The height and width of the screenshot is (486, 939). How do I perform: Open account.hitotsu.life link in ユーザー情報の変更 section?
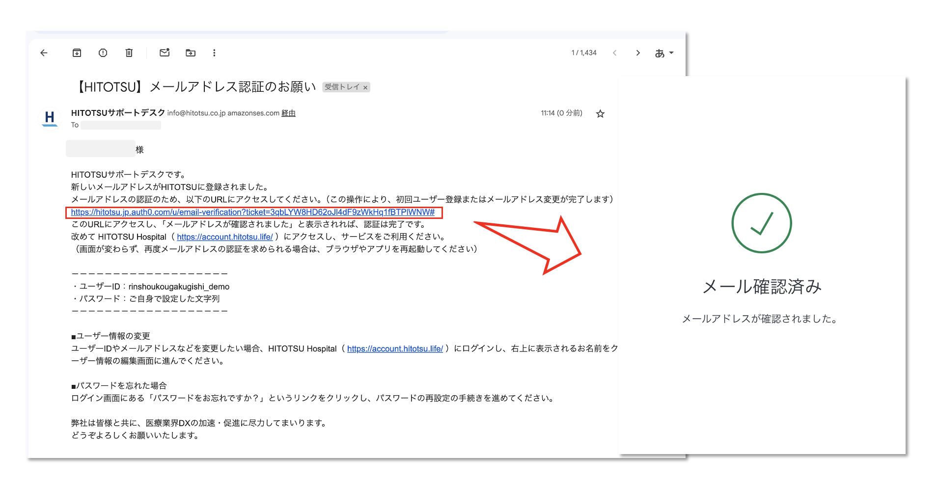click(395, 349)
